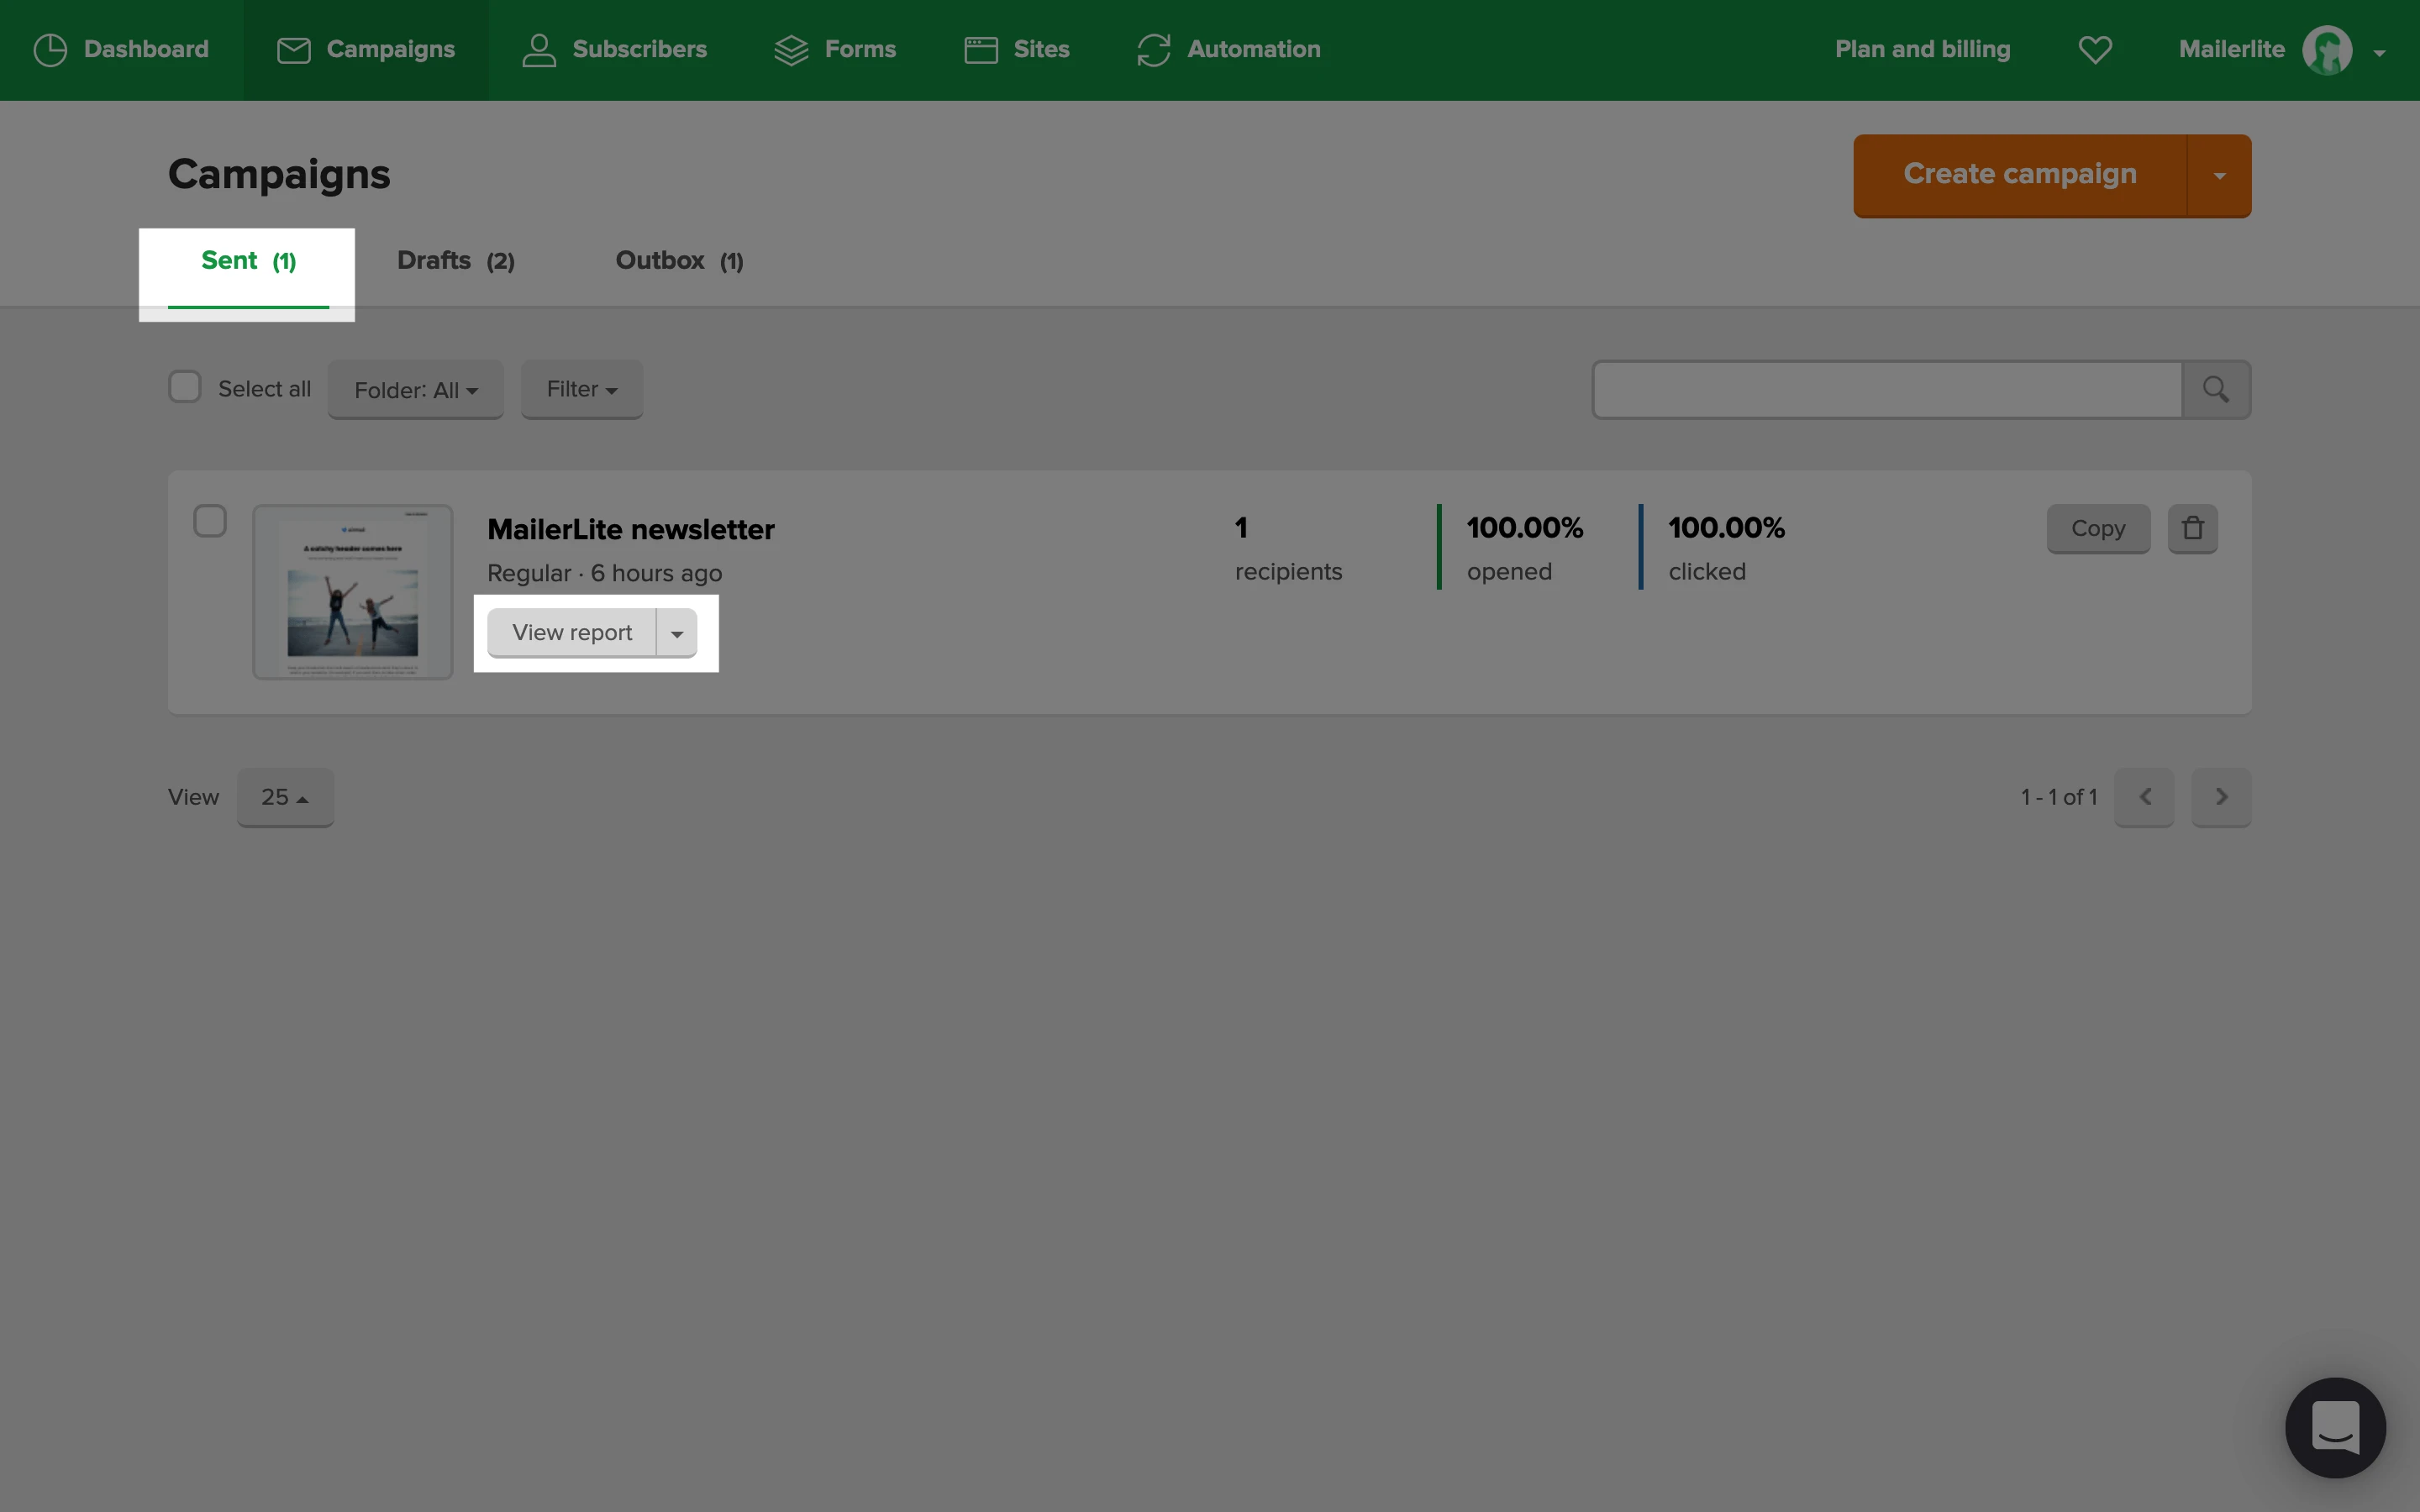Open the Filter dropdown

click(x=581, y=389)
